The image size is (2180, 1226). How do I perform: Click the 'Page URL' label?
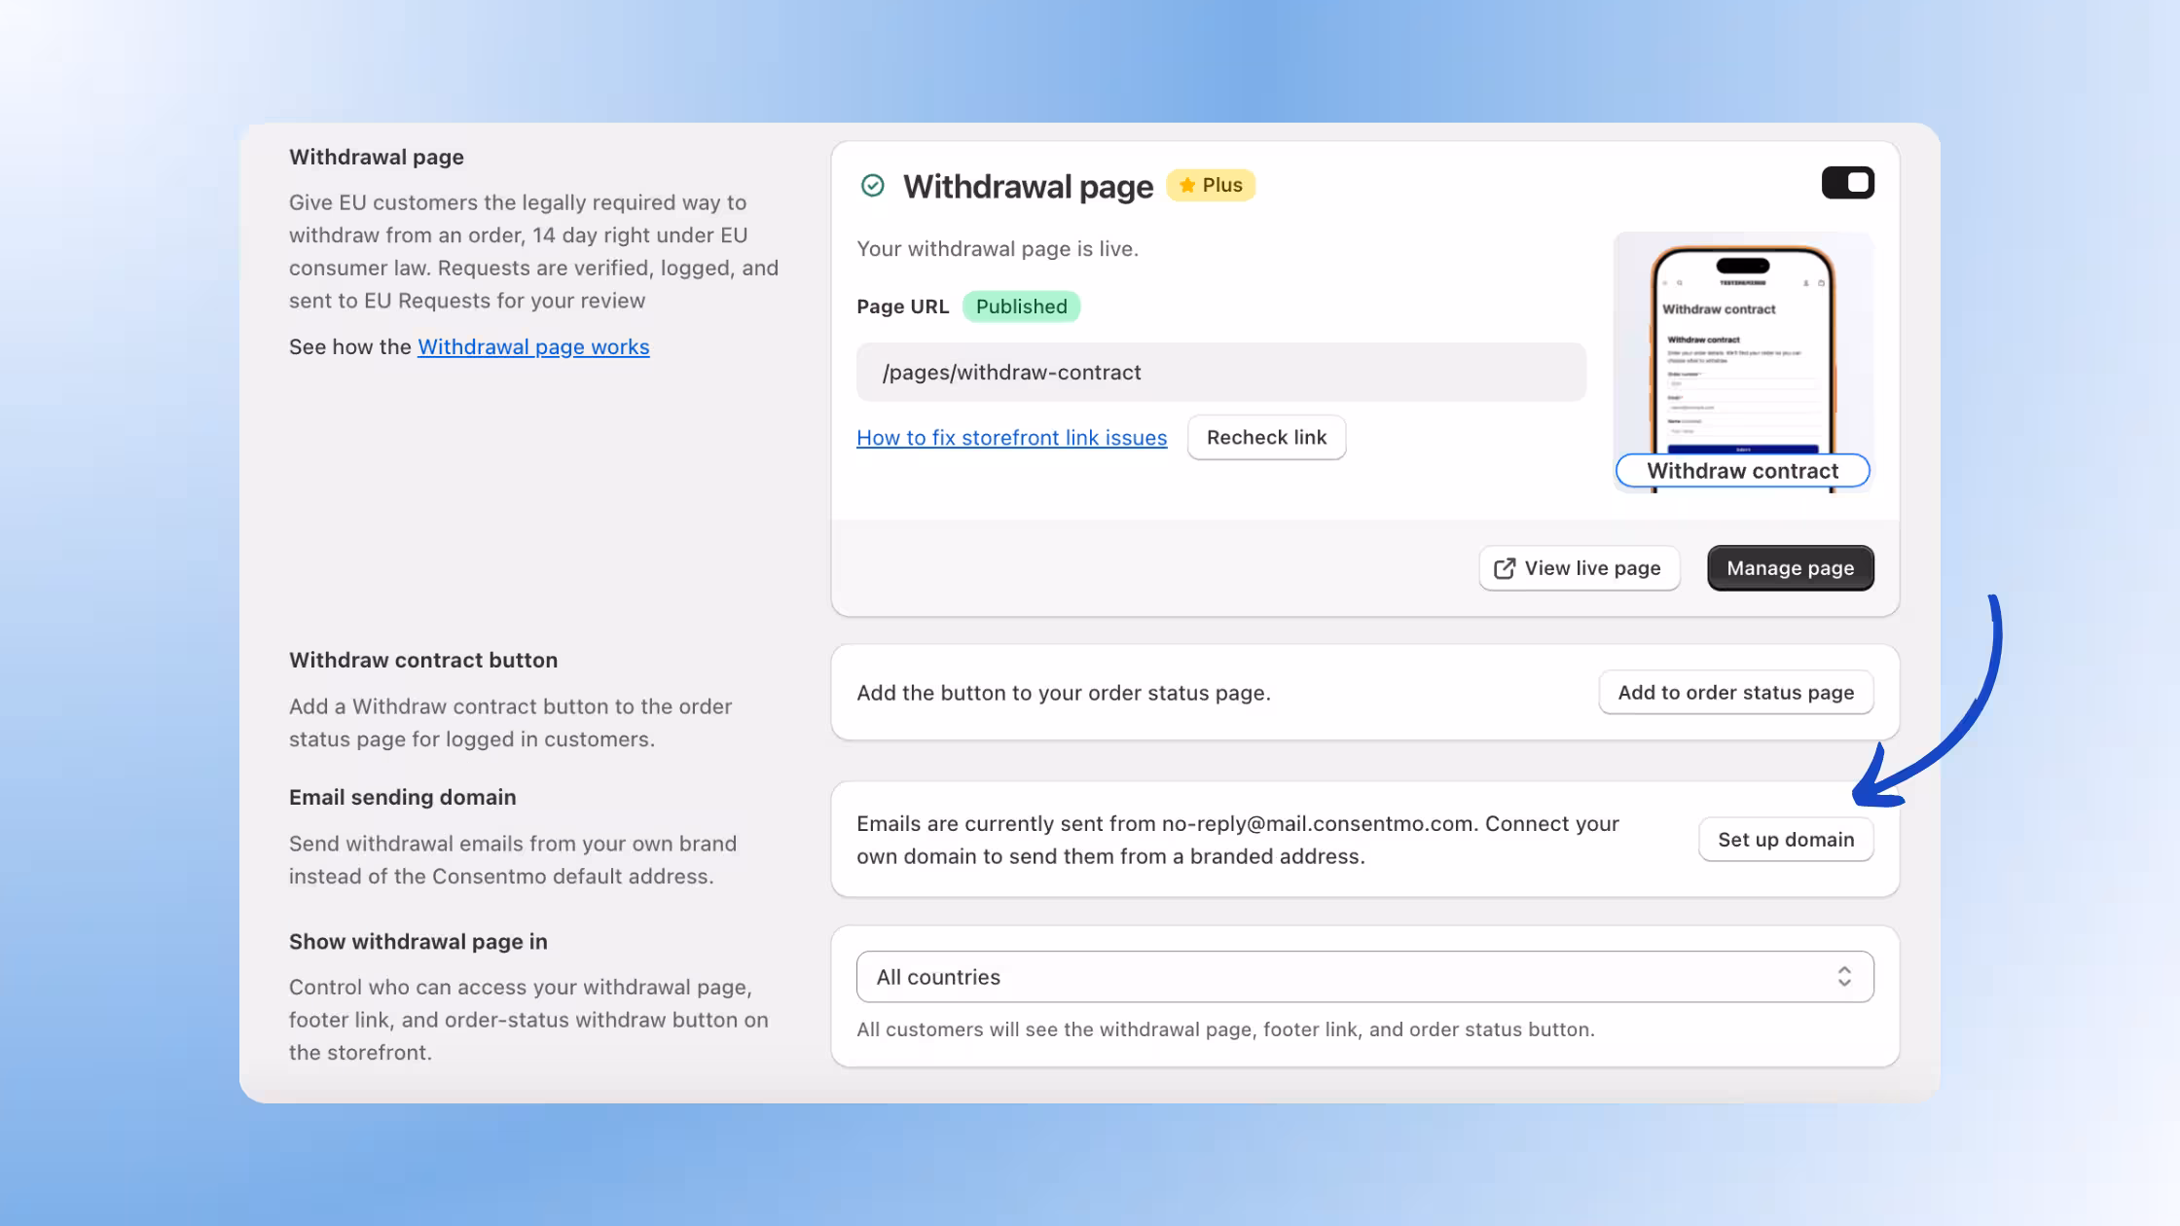pos(902,306)
